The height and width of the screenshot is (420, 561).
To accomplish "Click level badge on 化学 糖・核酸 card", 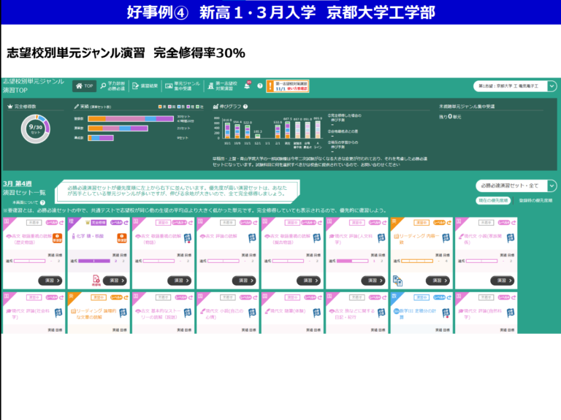I will (116, 223).
